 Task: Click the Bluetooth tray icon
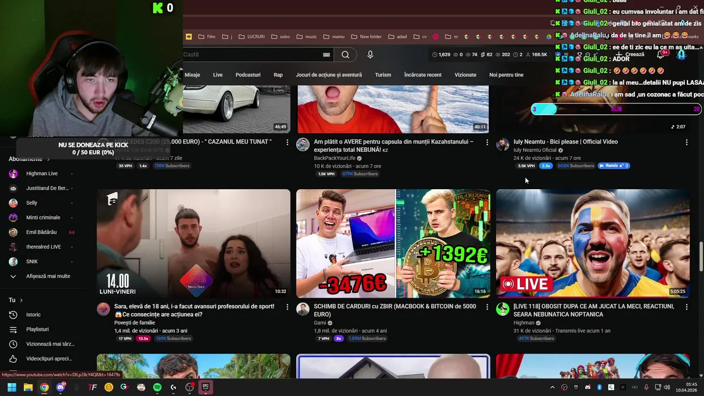599,387
